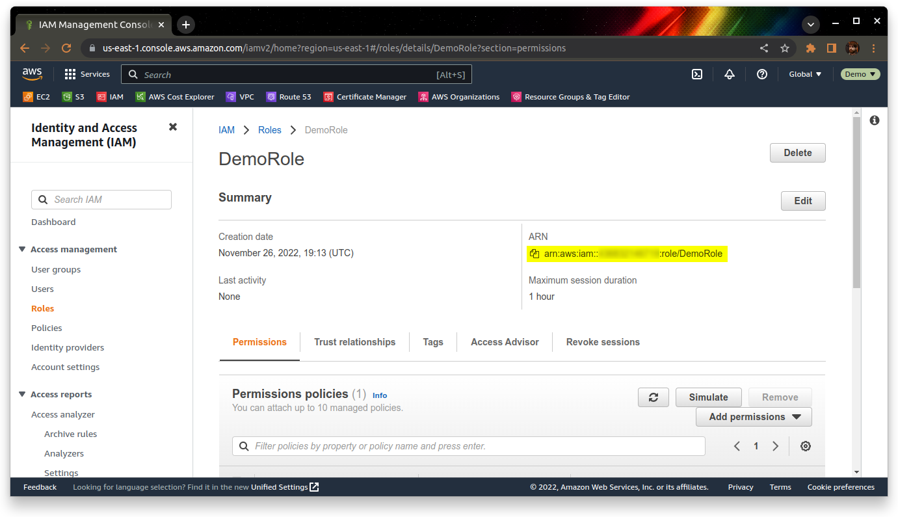
Task: Open Route 53 shortcut
Action: point(289,97)
